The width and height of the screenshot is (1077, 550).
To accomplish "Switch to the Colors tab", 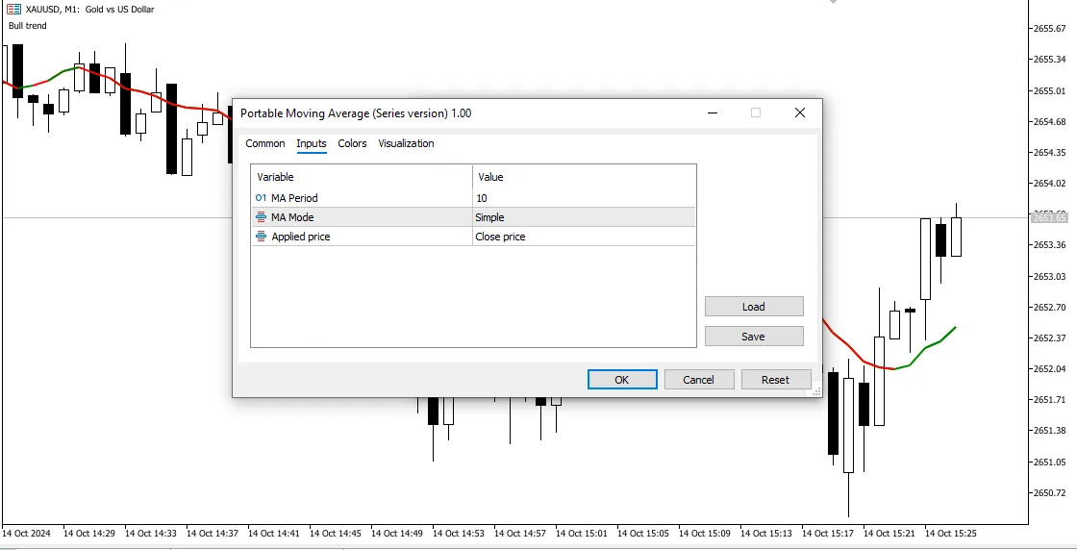I will [352, 143].
